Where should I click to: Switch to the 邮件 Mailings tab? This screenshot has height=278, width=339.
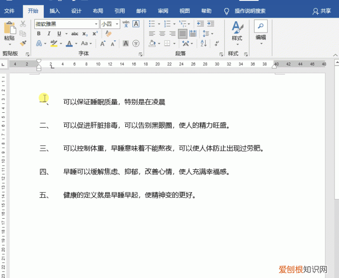[141, 11]
